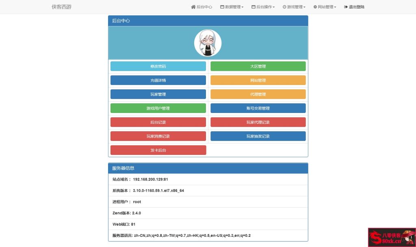Open the 游戏管理 dropdown menu
Image resolution: width=416 pixels, height=247 pixels.
294,7
